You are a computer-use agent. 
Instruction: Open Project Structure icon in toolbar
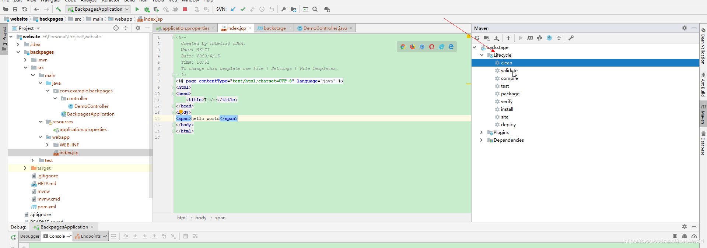293,9
